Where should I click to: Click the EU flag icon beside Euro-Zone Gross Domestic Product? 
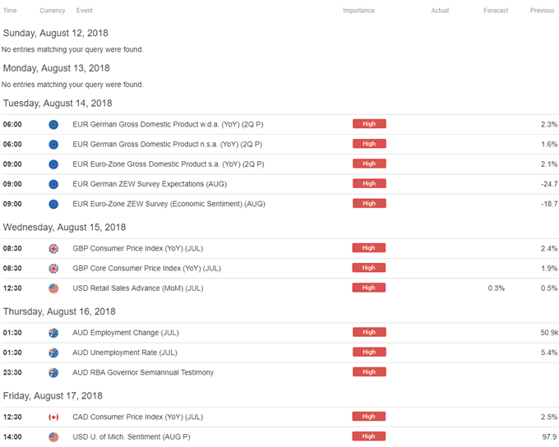pos(53,164)
